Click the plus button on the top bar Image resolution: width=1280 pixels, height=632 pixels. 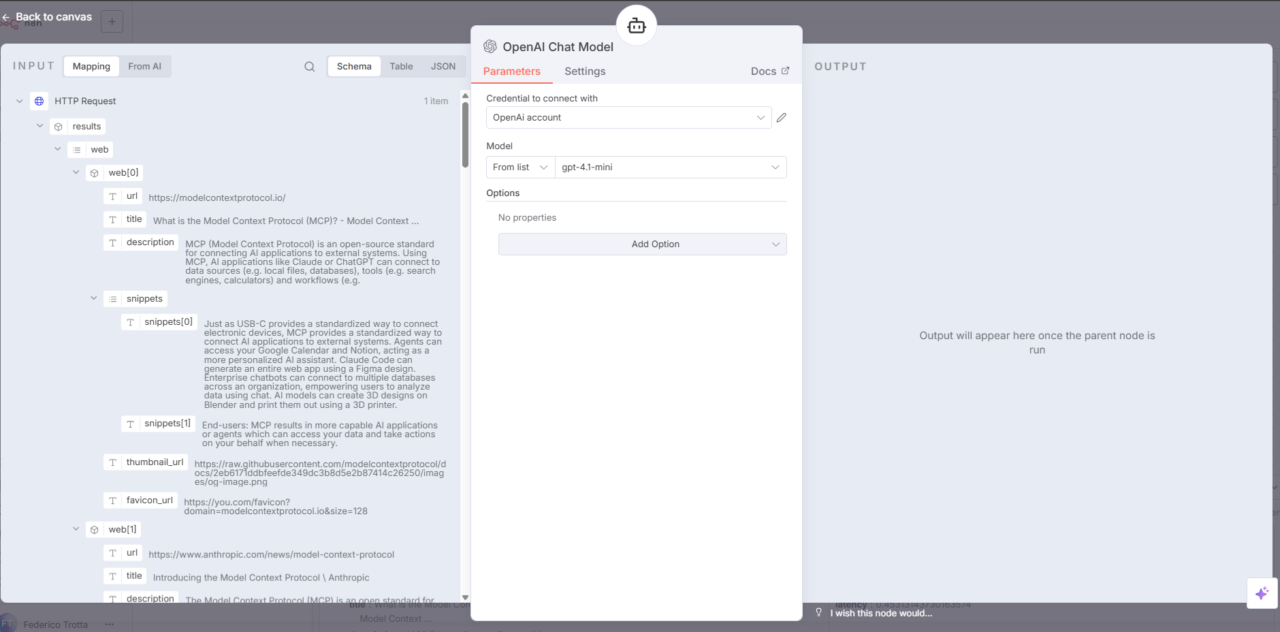(x=112, y=22)
